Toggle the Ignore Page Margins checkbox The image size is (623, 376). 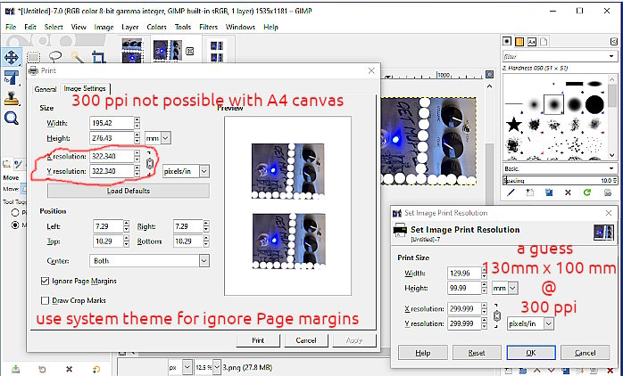pos(45,281)
